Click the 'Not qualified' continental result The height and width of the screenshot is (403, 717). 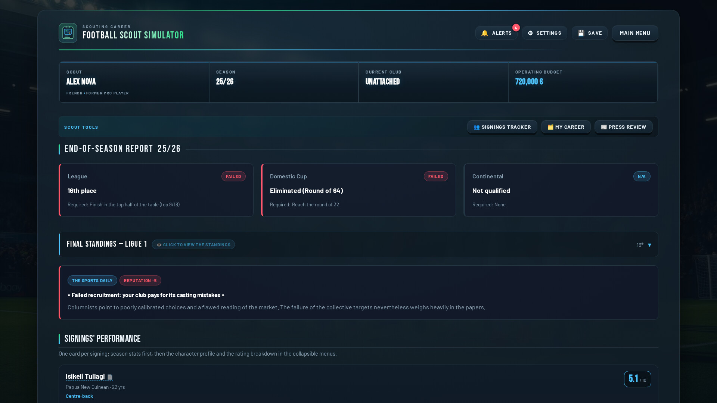[x=491, y=191]
